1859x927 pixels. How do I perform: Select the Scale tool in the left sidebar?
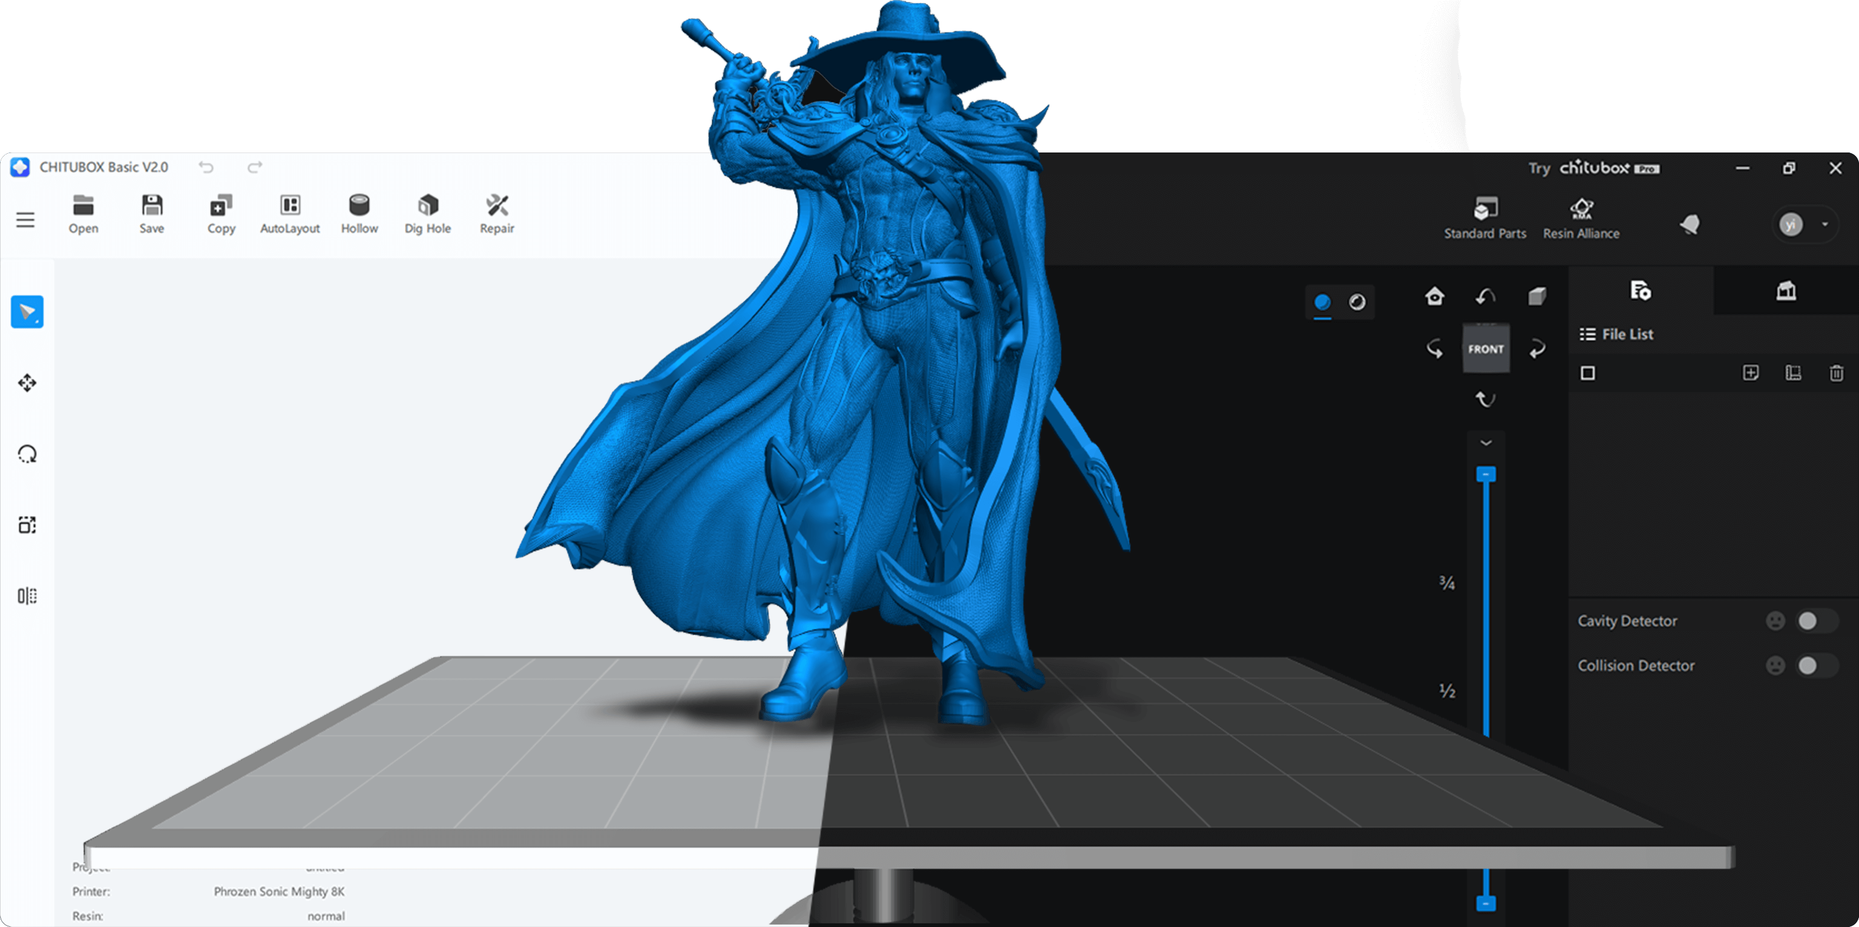click(27, 525)
